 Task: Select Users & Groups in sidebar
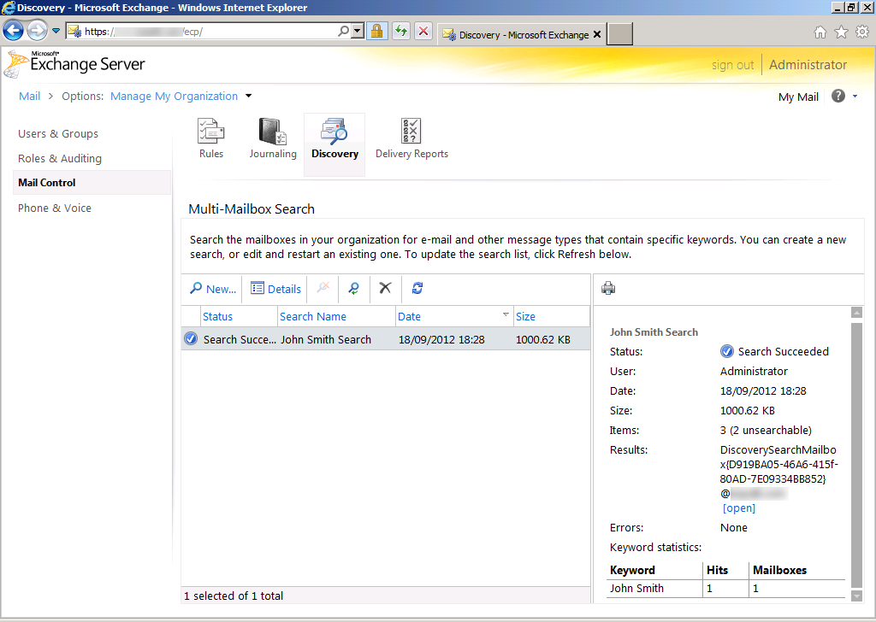(58, 134)
